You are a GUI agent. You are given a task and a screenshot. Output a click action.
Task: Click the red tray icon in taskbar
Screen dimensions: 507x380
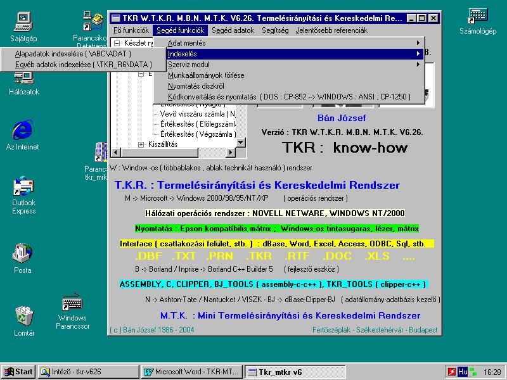point(451,372)
